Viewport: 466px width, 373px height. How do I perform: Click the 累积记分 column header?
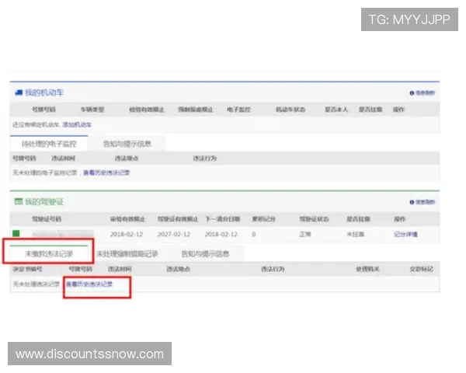pyautogui.click(x=263, y=219)
